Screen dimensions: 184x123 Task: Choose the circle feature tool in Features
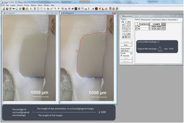point(129,25)
